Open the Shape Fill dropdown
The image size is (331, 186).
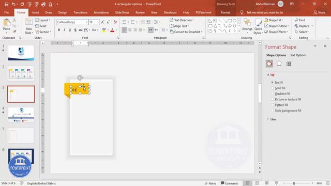pyautogui.click(x=274, y=20)
